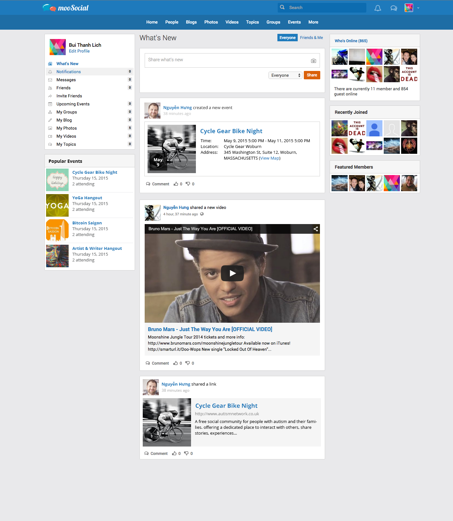Click the My Groups icon in the sidebar

(x=50, y=112)
